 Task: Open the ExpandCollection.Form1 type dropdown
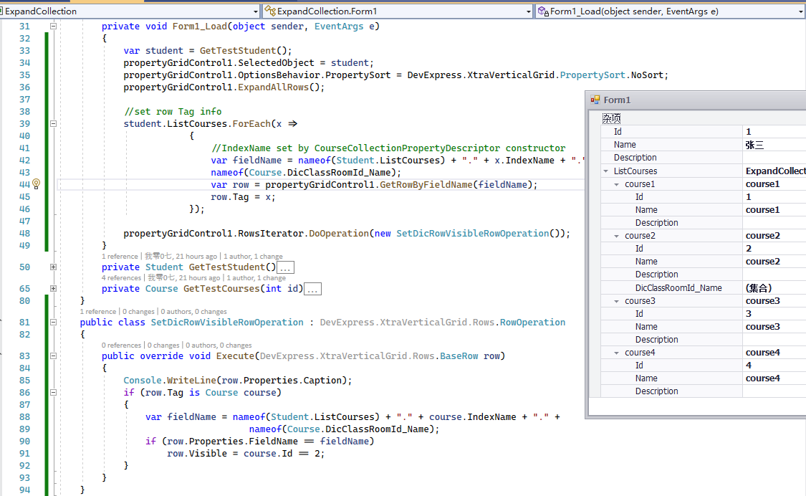coord(529,11)
